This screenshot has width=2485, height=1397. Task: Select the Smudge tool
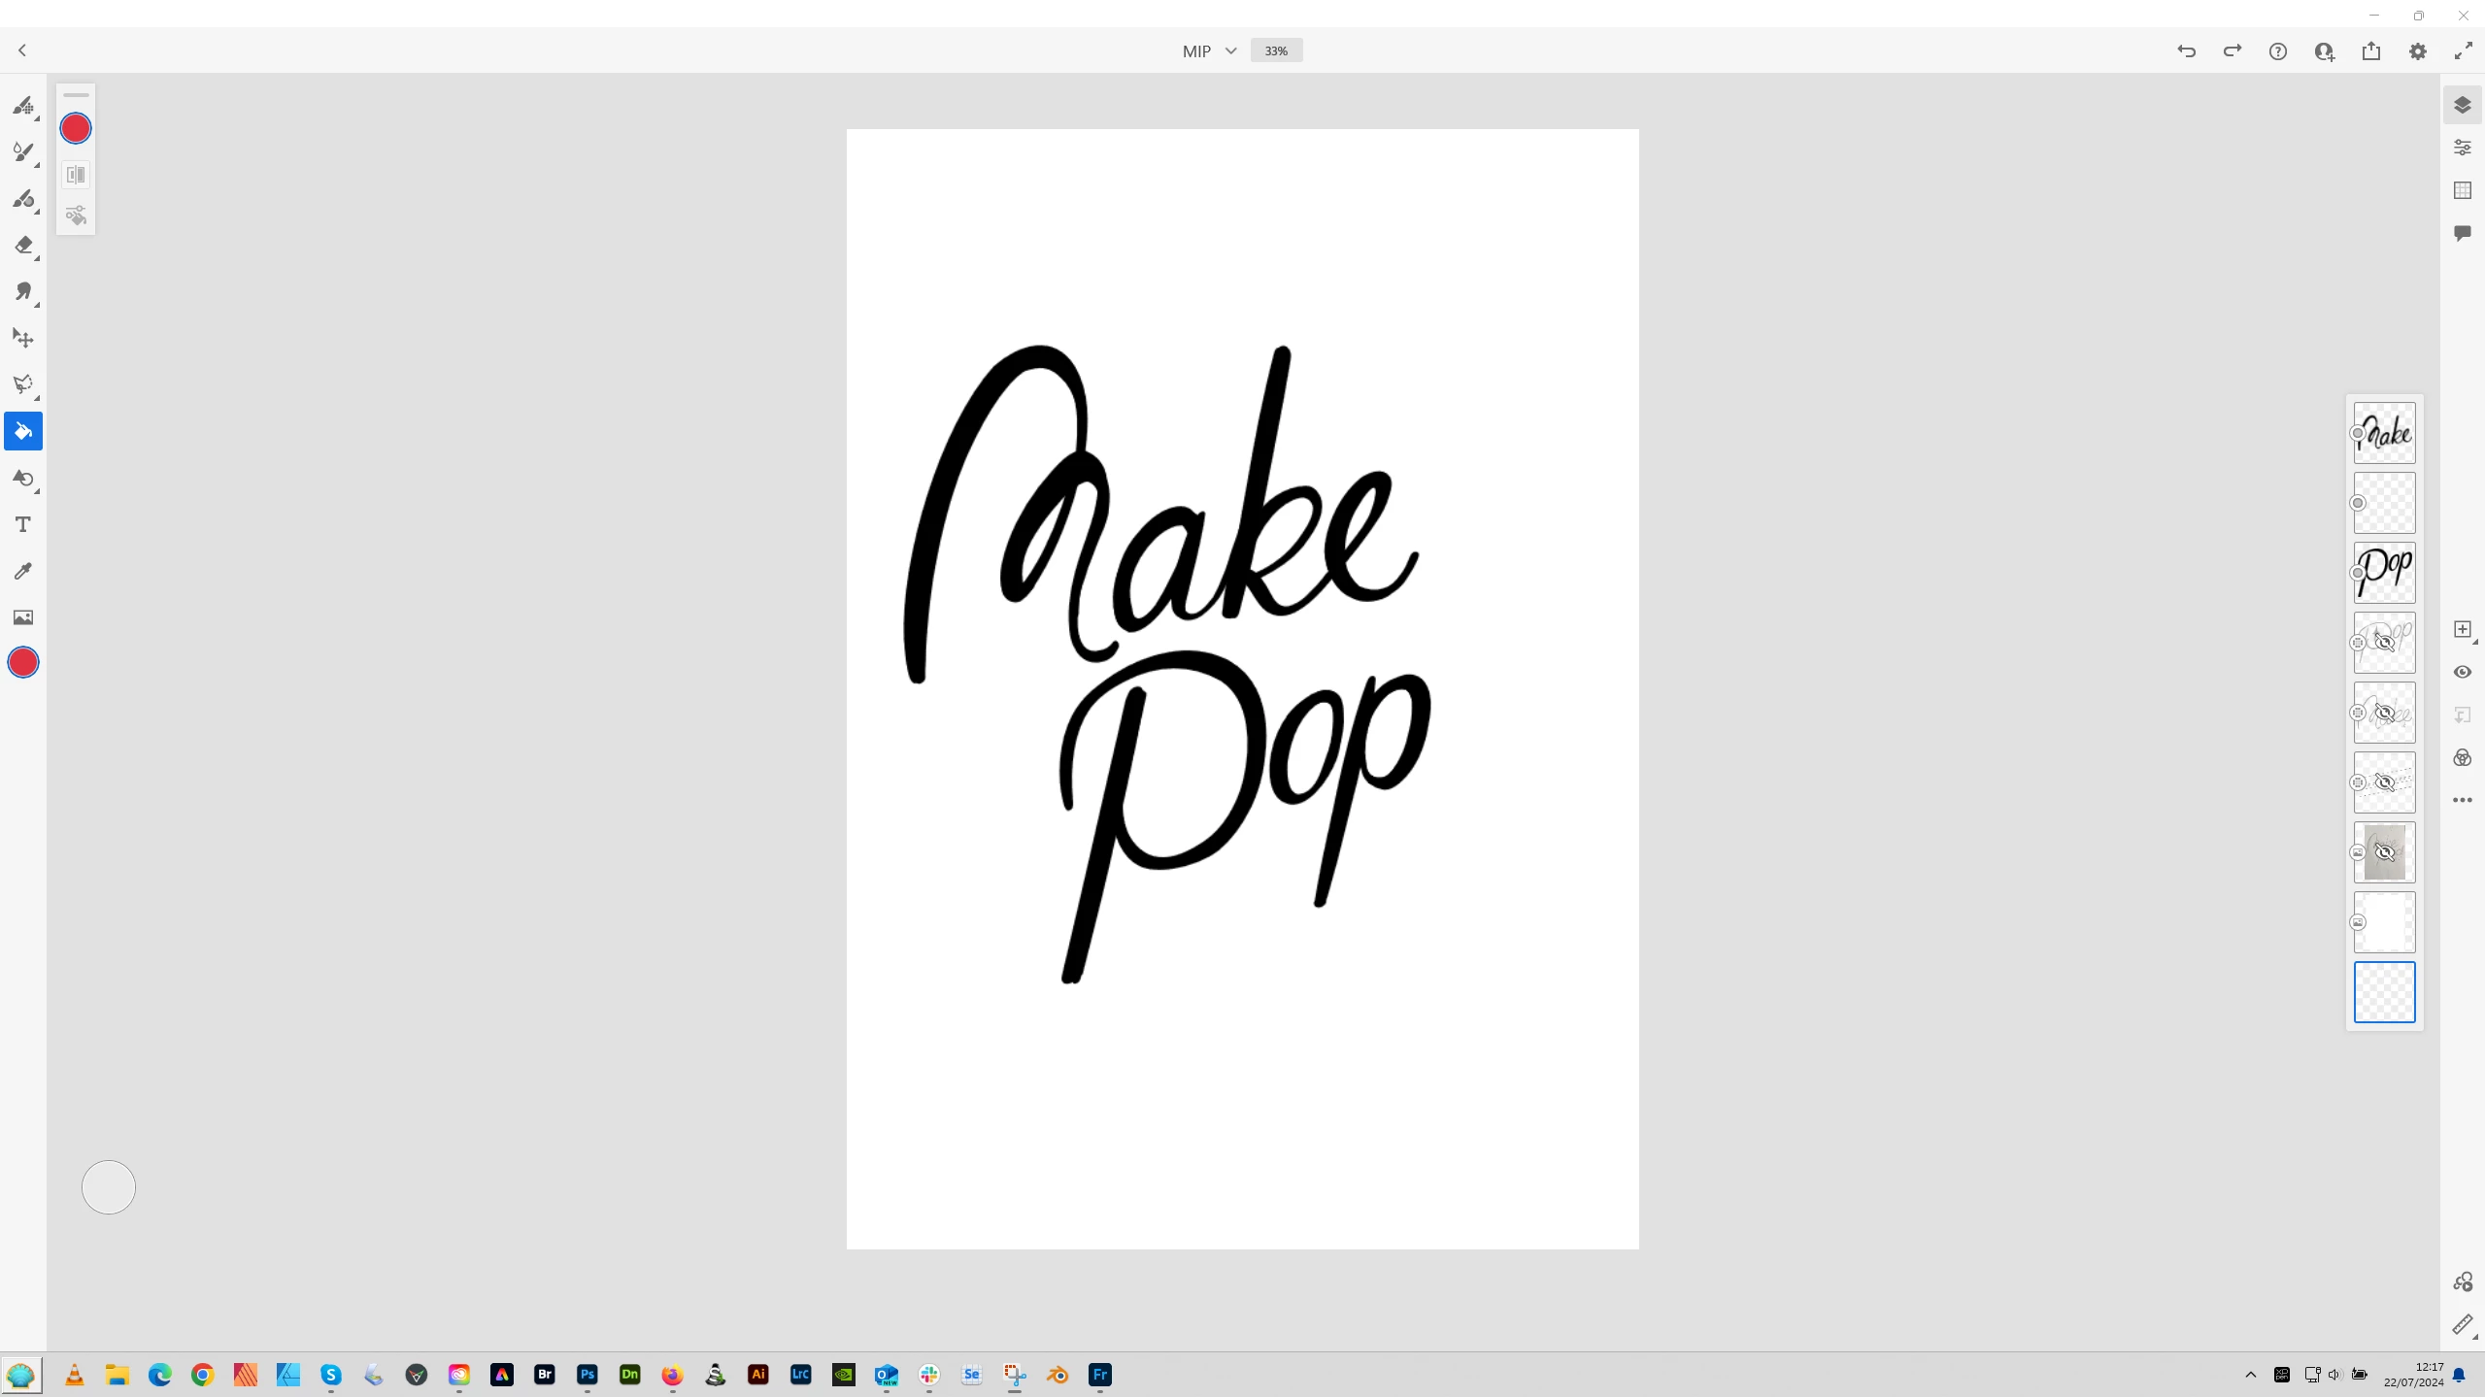click(x=23, y=291)
